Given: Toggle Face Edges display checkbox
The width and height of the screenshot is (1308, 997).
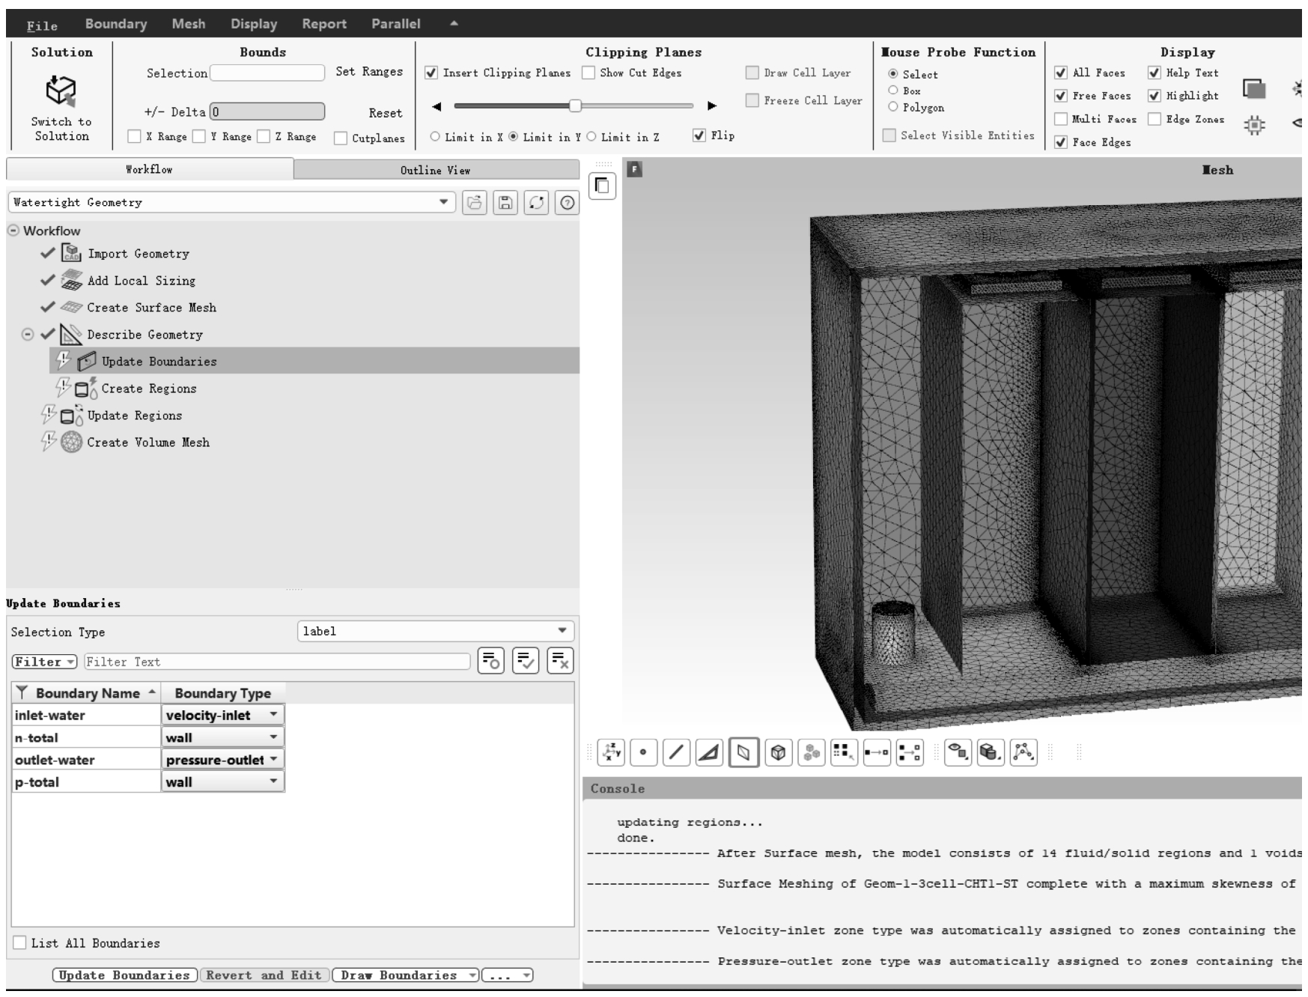Looking at the screenshot, I should coord(1061,142).
